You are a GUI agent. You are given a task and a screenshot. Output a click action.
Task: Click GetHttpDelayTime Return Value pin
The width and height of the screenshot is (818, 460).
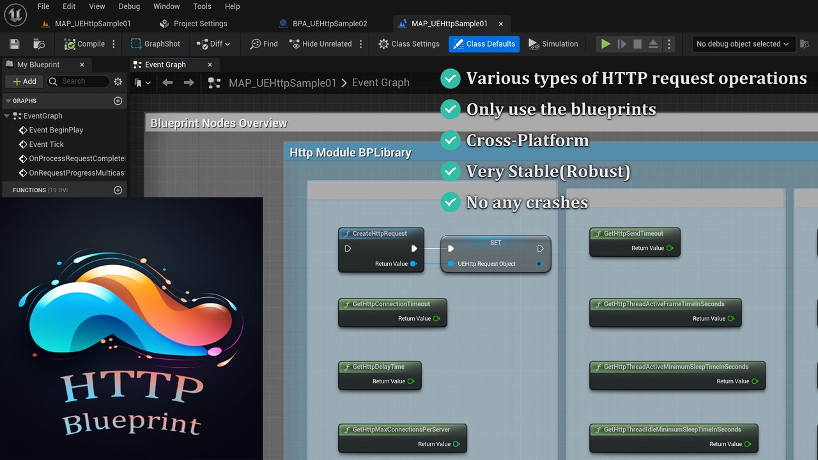(x=411, y=381)
